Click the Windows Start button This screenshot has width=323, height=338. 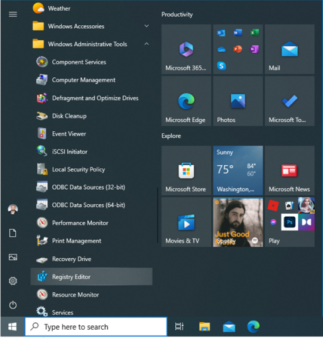(x=13, y=327)
